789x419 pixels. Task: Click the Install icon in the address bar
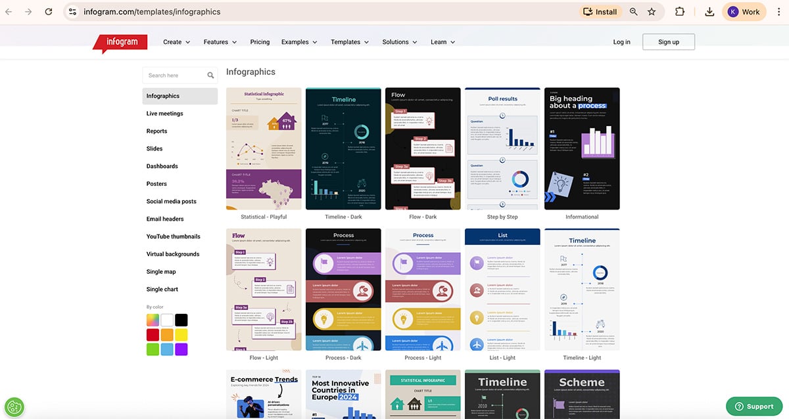click(600, 11)
